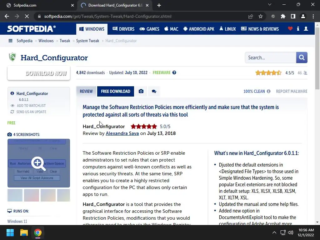This screenshot has width=320, height=240.
Task: Open the Mac section
Action: click(171, 29)
